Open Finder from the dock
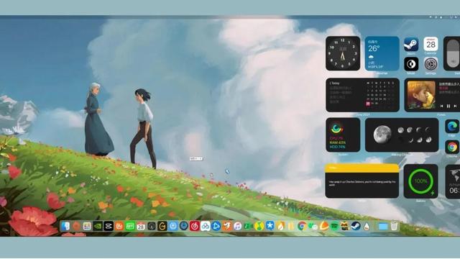 pyautogui.click(x=65, y=226)
